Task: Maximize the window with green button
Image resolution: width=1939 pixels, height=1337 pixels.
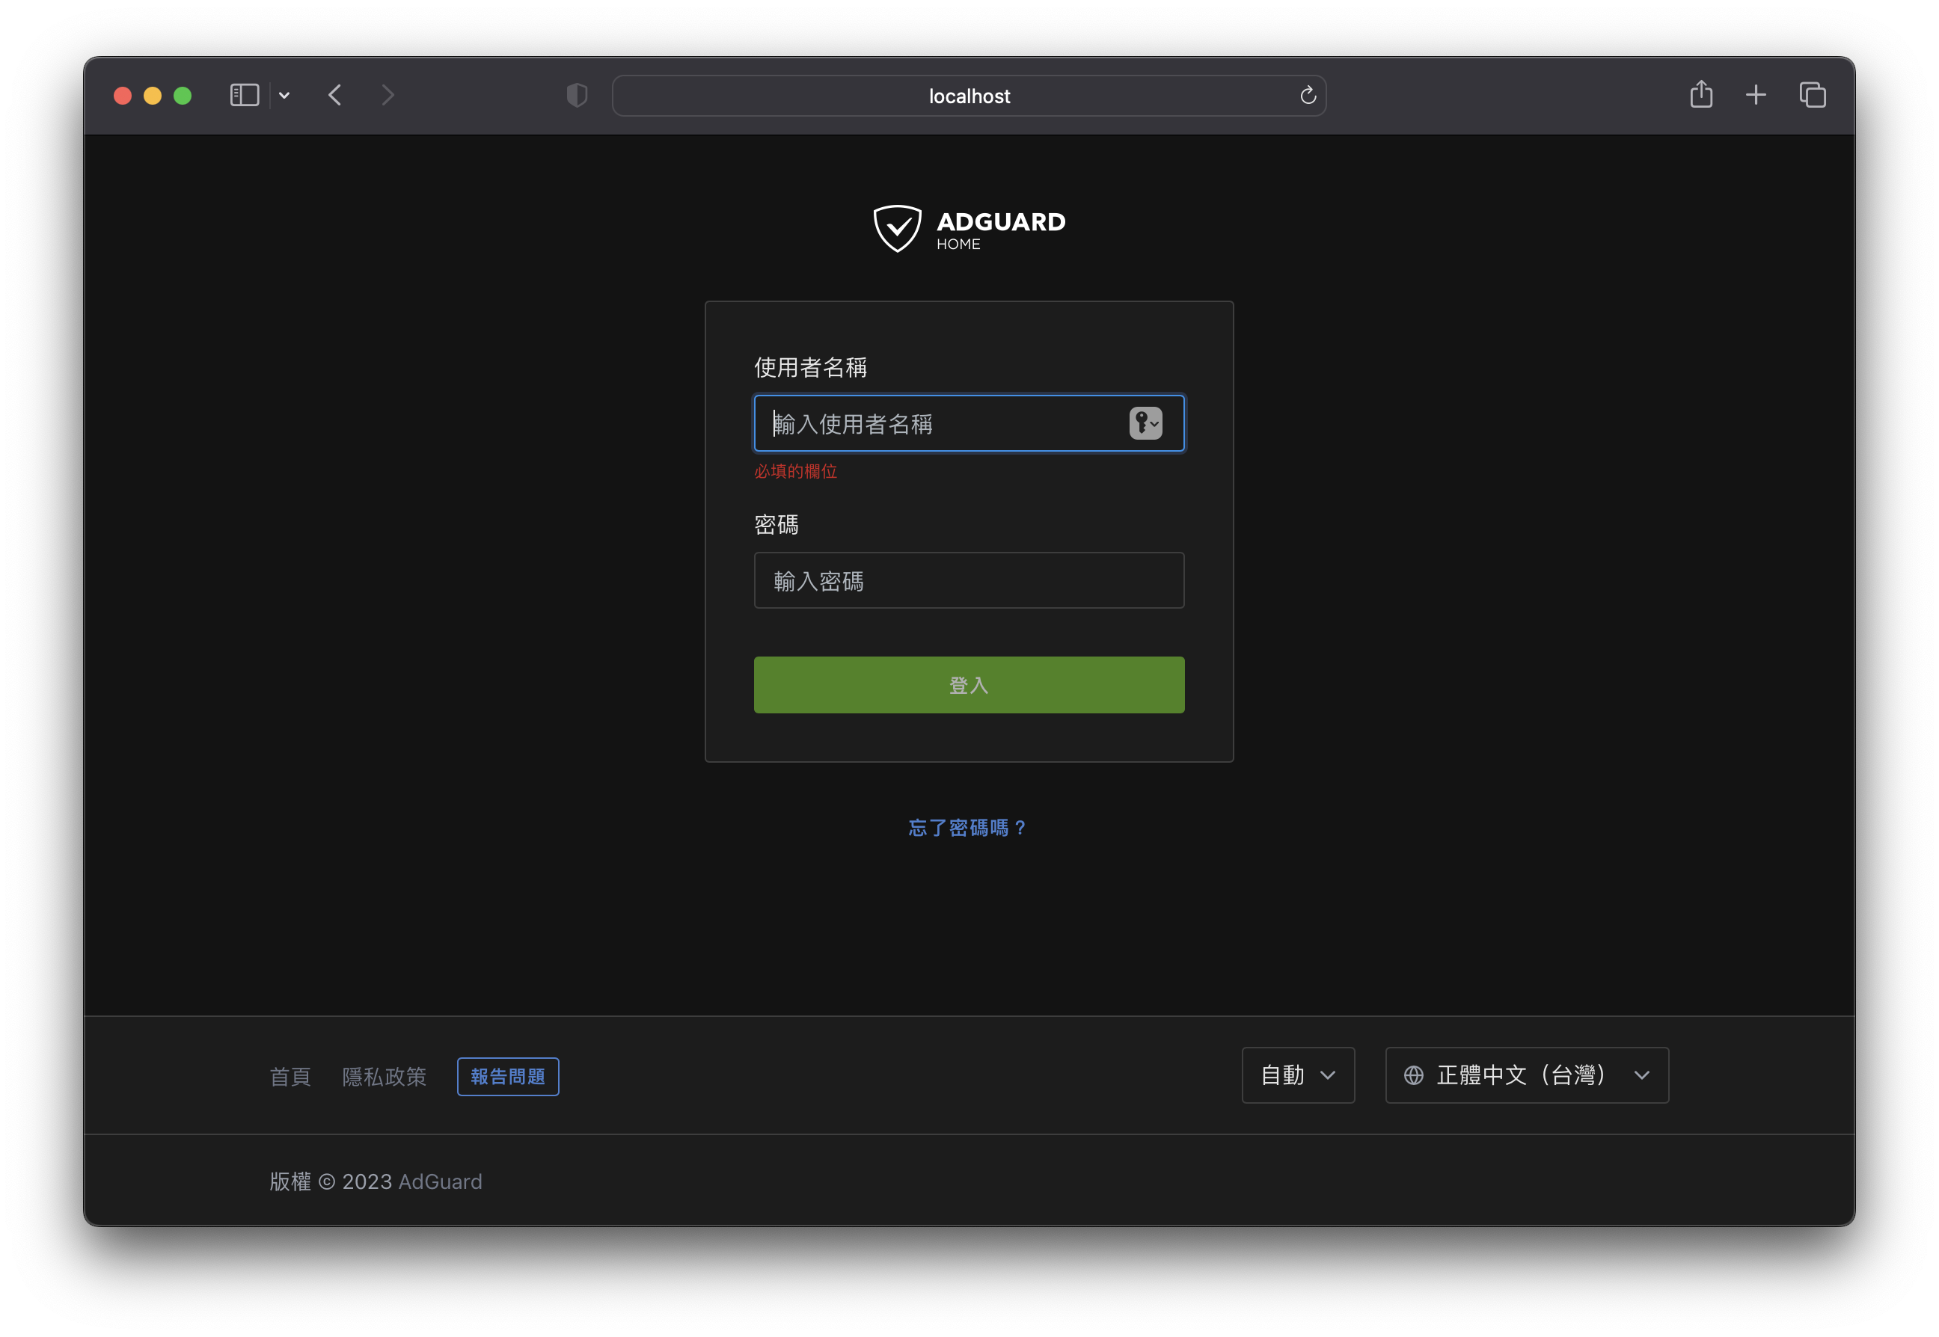Action: tap(183, 96)
